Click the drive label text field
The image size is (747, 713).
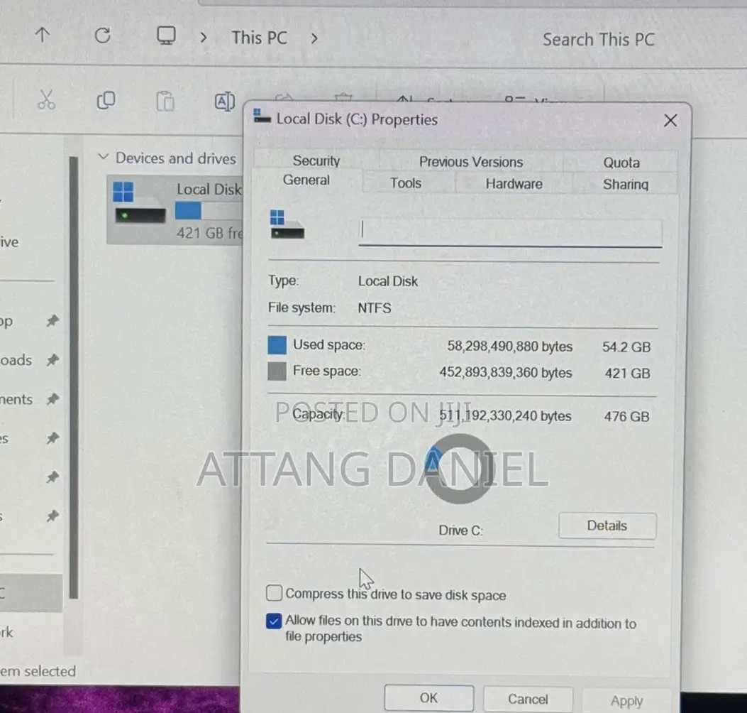click(510, 233)
